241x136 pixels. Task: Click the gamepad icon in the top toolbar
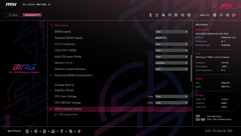click(169, 15)
